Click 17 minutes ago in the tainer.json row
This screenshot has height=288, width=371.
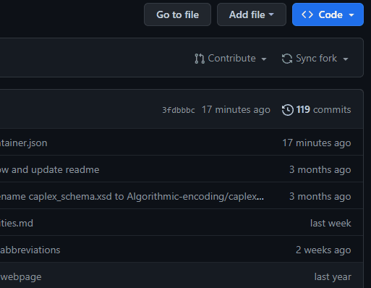click(317, 143)
